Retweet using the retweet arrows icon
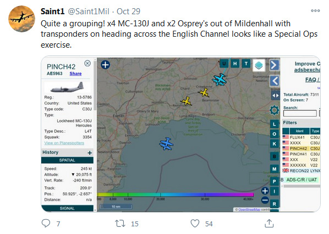 tap(120, 224)
